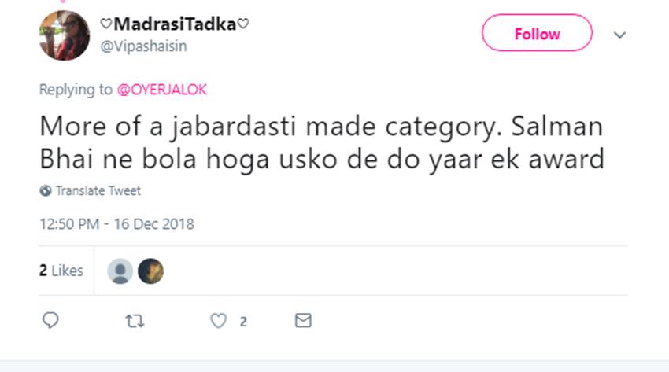Image resolution: width=669 pixels, height=372 pixels.
Task: Open the MadrasiTadka display name link
Action: point(175,24)
